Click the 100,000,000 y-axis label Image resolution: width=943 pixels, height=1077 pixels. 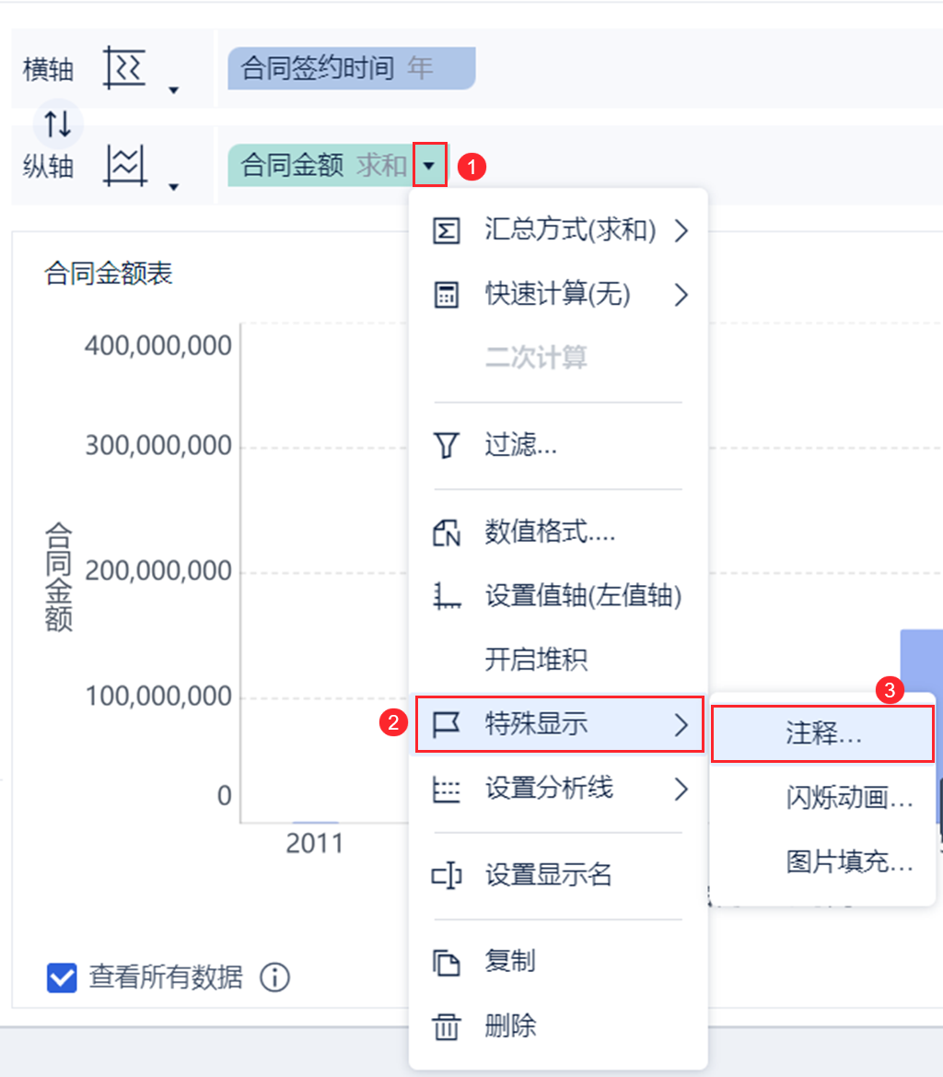point(157,697)
